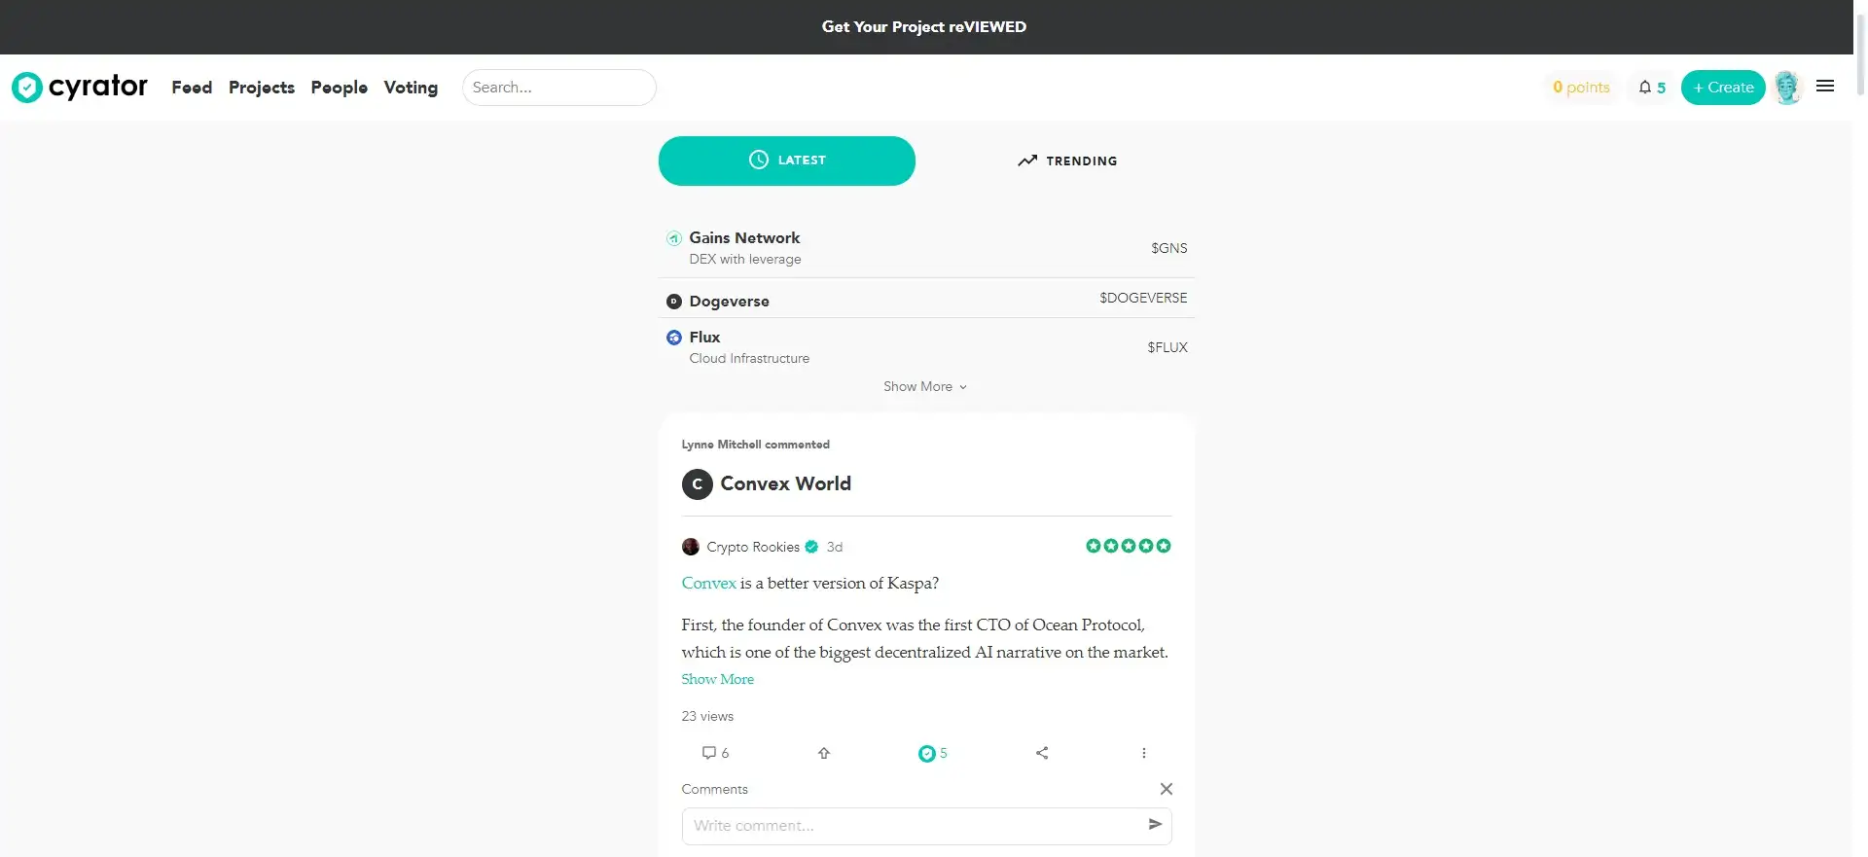The image size is (1868, 857).
Task: Click the Create button
Action: (x=1722, y=88)
